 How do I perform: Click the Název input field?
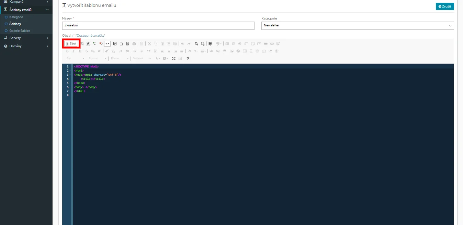[158, 26]
